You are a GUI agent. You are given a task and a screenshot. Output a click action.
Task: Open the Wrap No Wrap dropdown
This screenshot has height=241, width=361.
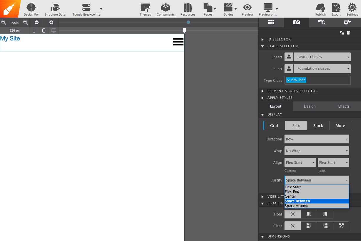pyautogui.click(x=317, y=151)
